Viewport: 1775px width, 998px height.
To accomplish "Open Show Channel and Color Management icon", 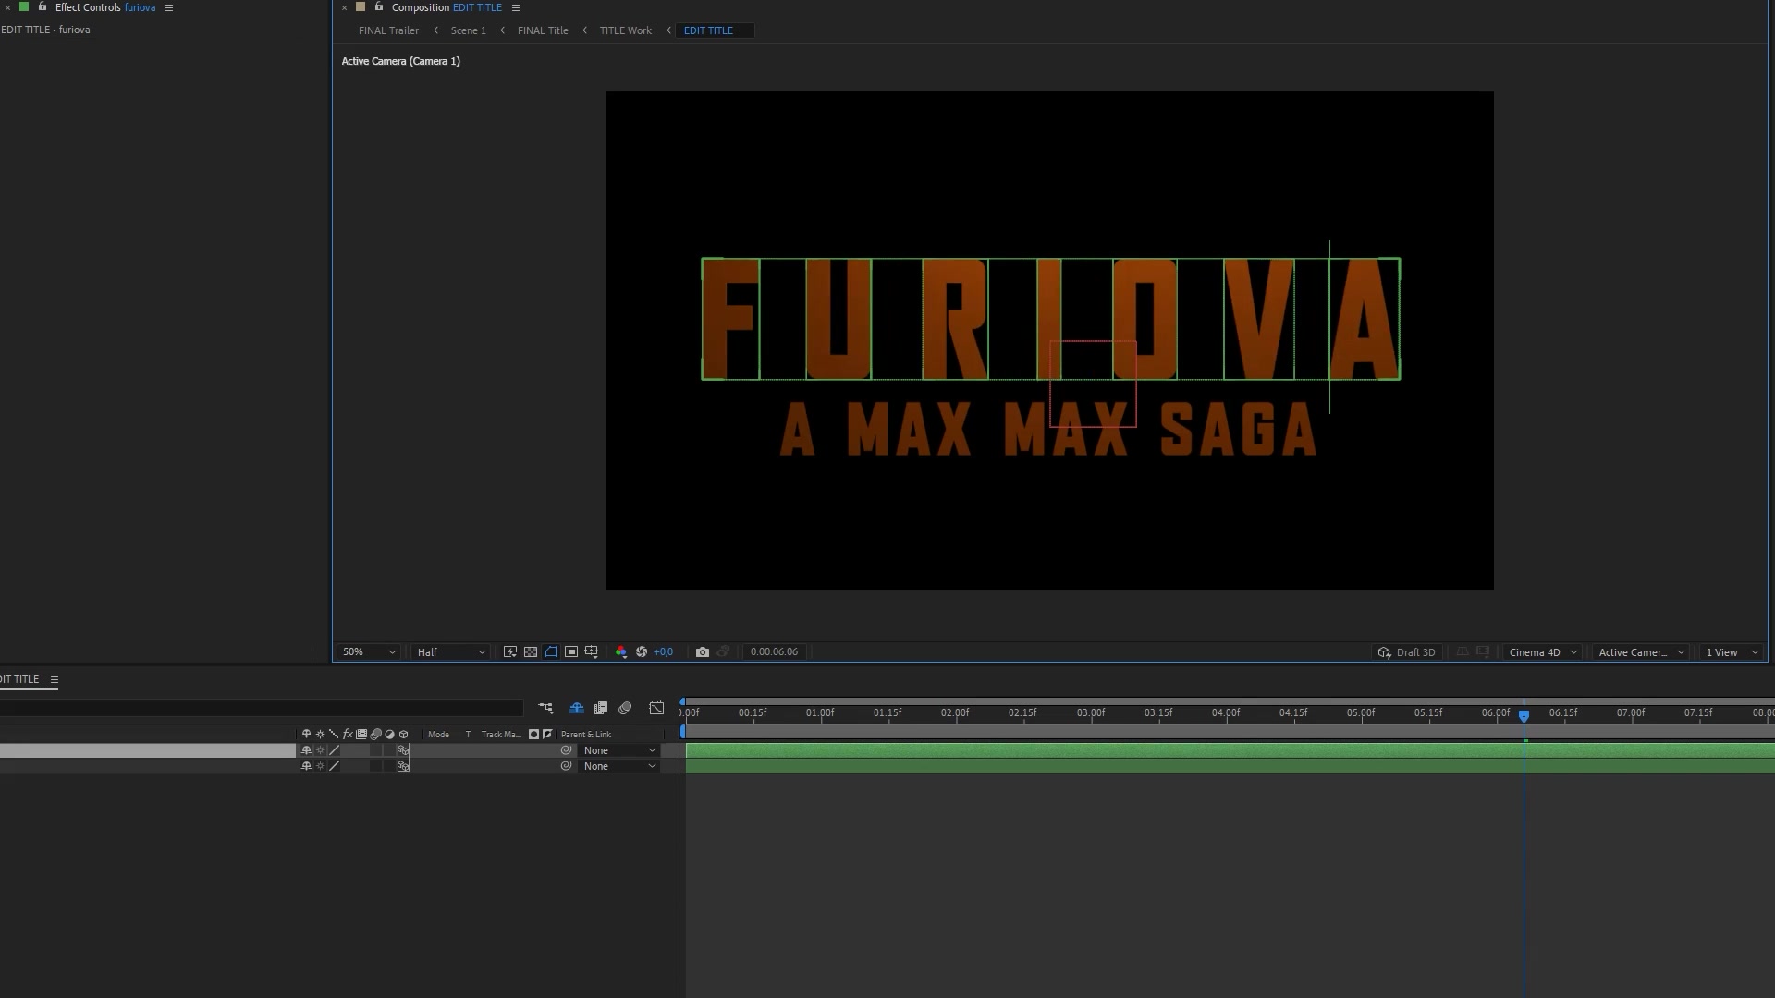I will [620, 652].
